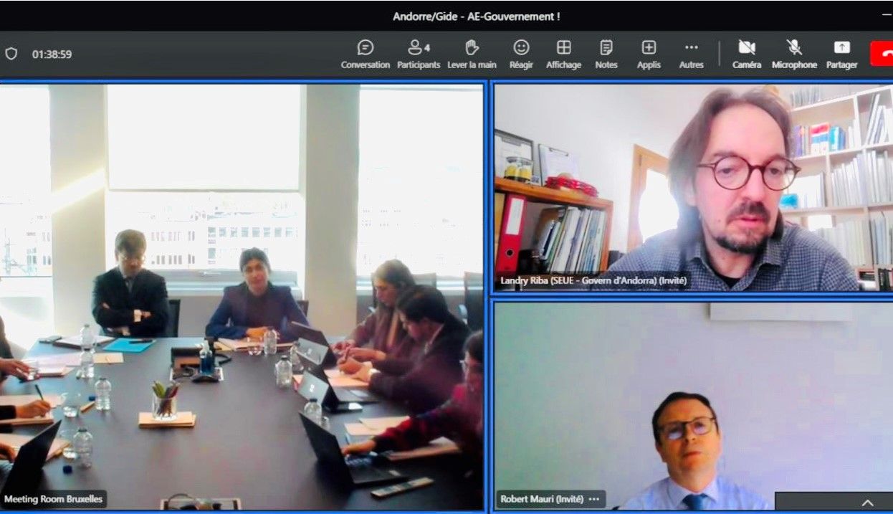The width and height of the screenshot is (893, 514).
Task: Change layout via Affichage
Action: pos(563,54)
